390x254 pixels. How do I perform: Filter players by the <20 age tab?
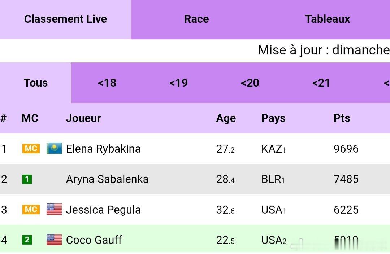coord(250,83)
